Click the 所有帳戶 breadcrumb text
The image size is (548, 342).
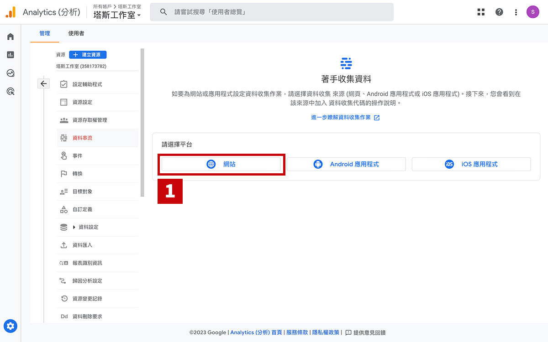[103, 7]
